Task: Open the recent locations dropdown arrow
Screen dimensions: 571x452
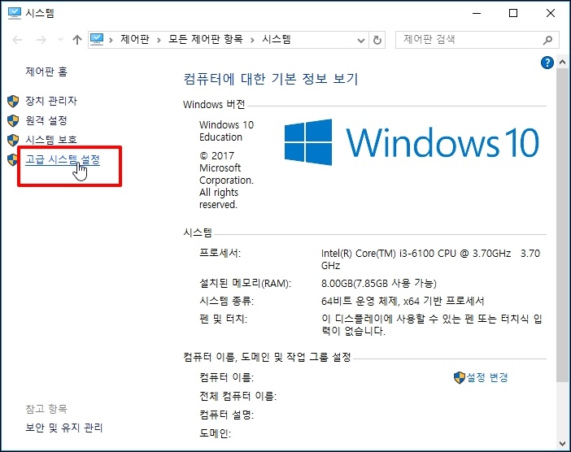Action: [x=60, y=40]
